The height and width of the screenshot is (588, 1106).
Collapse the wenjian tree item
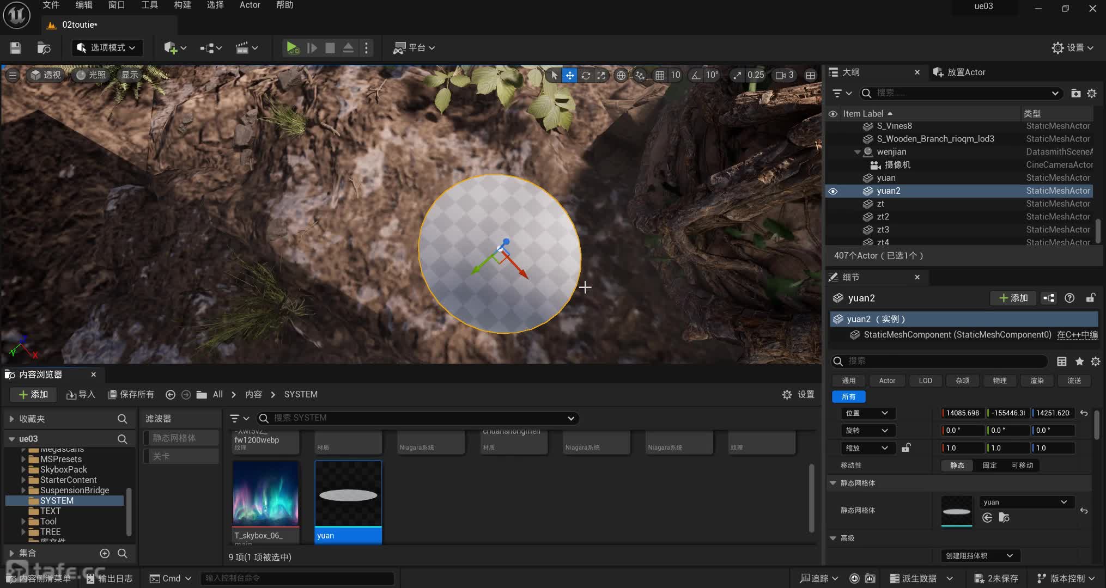click(858, 152)
